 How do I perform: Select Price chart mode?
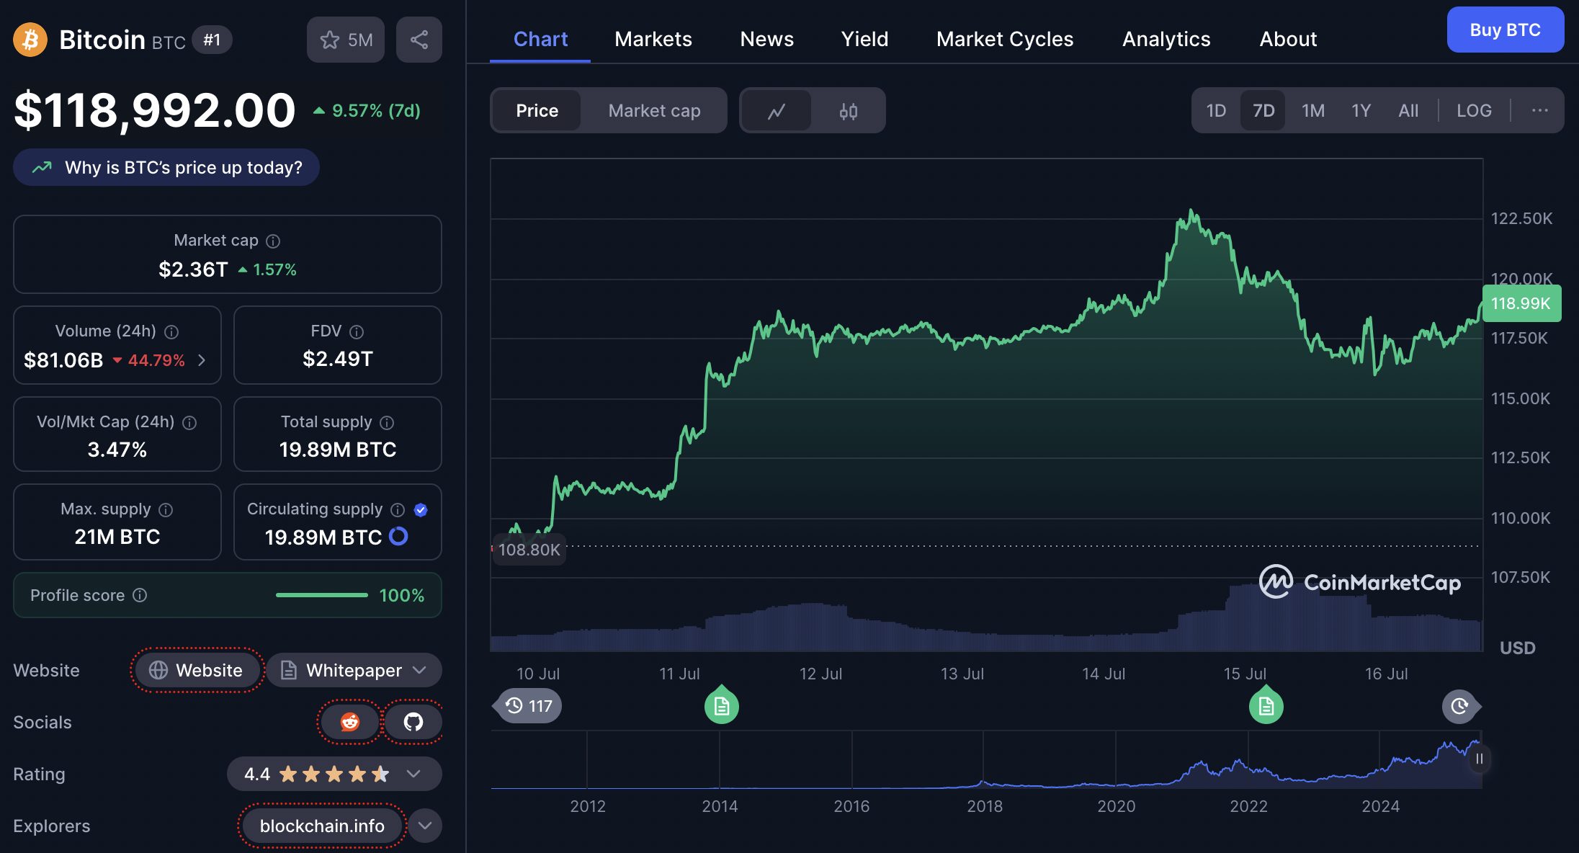(x=537, y=111)
